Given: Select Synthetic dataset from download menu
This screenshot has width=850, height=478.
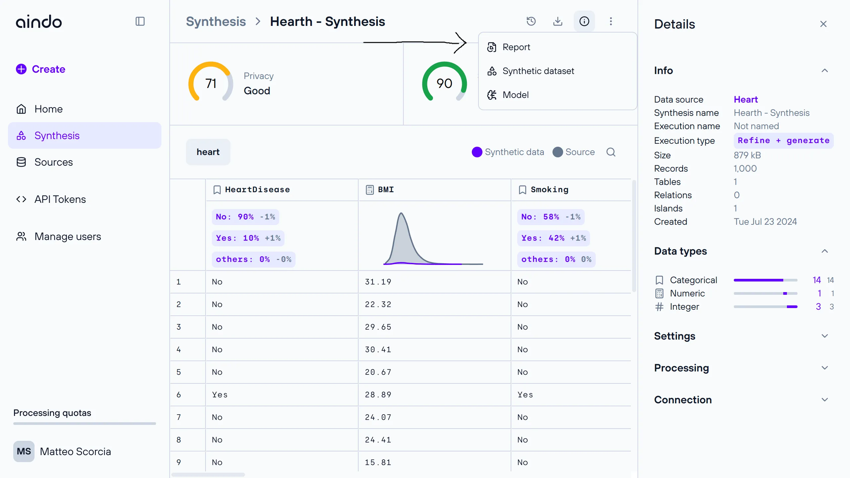Looking at the screenshot, I should point(558,71).
